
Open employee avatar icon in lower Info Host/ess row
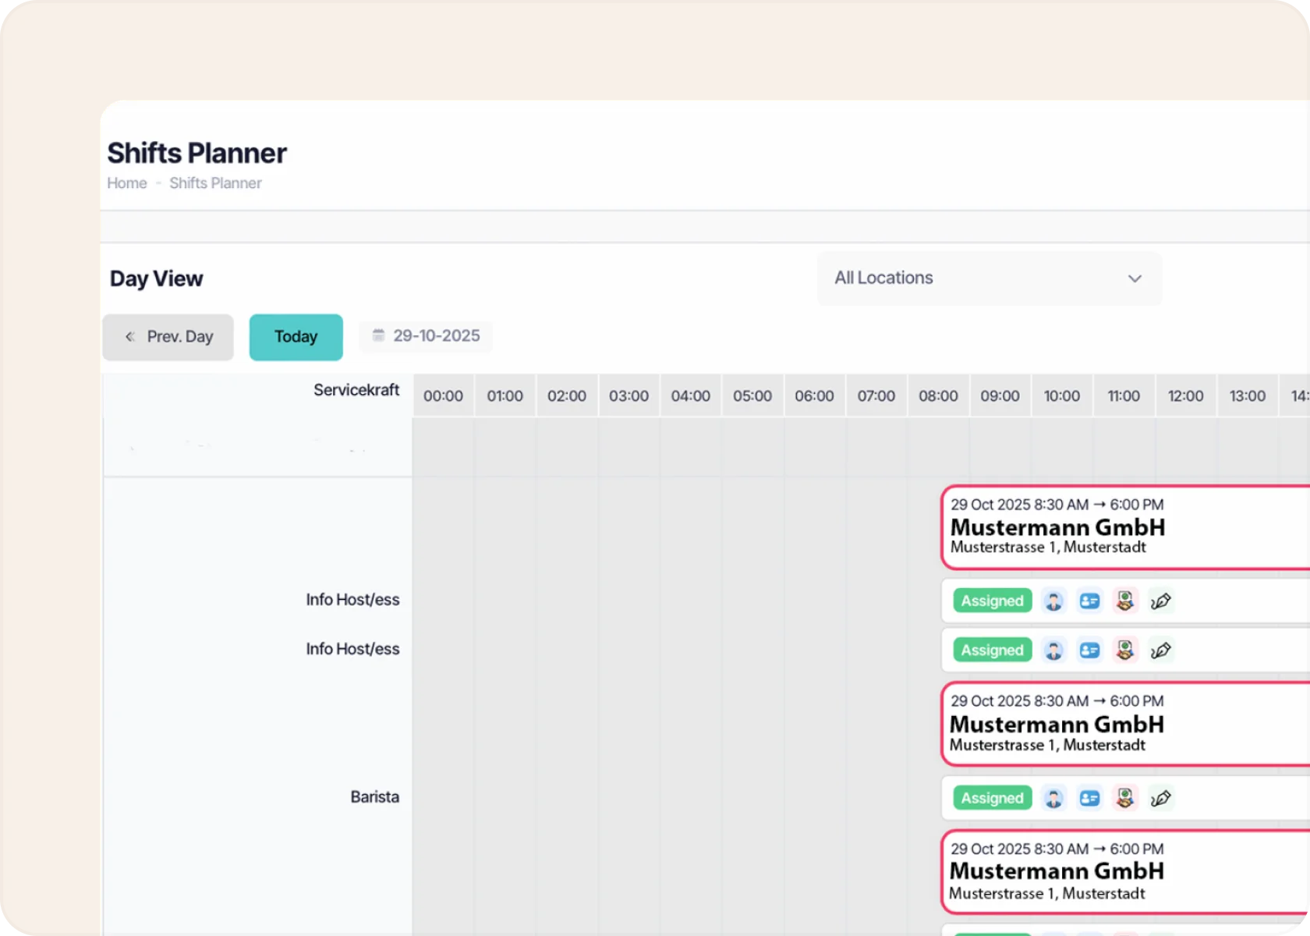coord(1053,650)
